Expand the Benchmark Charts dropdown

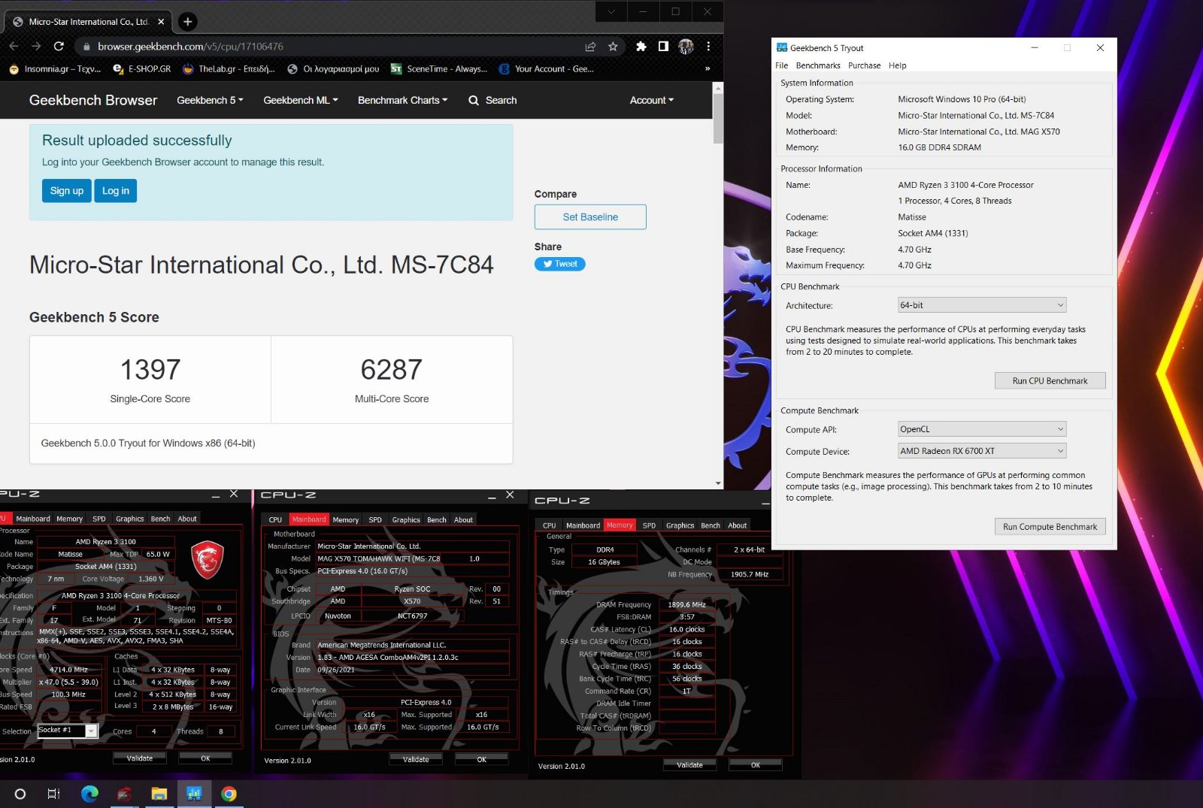click(402, 100)
